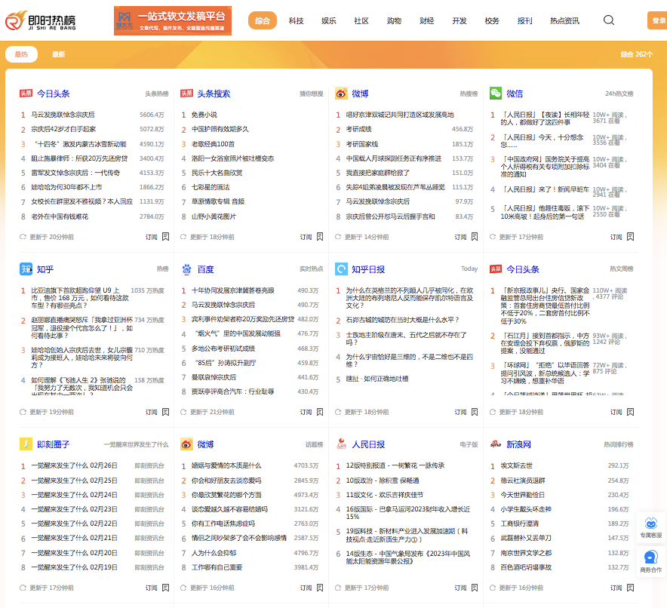
Task: Refresh icon on 微博 热搜榜 card
Action: (338, 237)
